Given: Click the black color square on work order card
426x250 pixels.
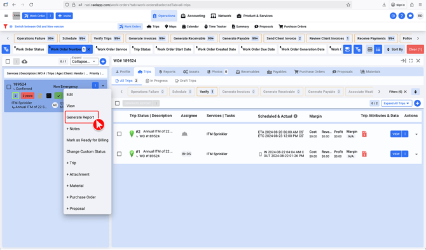Looking at the screenshot, I should point(48,95).
